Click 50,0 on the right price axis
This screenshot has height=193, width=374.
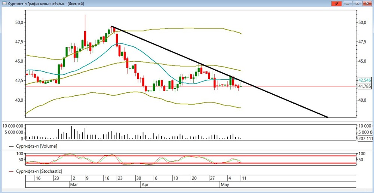tap(362, 22)
